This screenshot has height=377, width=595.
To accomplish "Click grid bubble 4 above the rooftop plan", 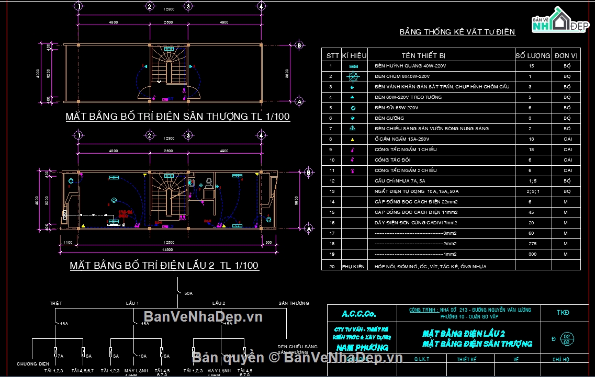I will (261, 6).
